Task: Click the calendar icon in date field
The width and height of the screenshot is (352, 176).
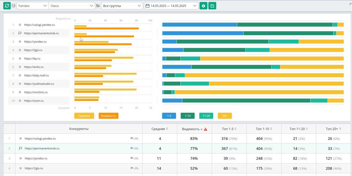Action: point(147,6)
